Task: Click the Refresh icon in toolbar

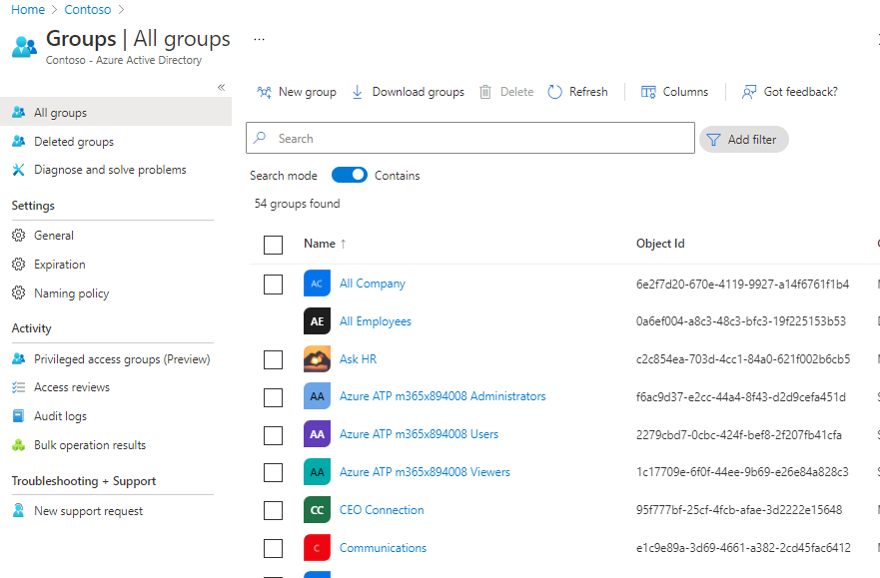Action: (x=555, y=92)
